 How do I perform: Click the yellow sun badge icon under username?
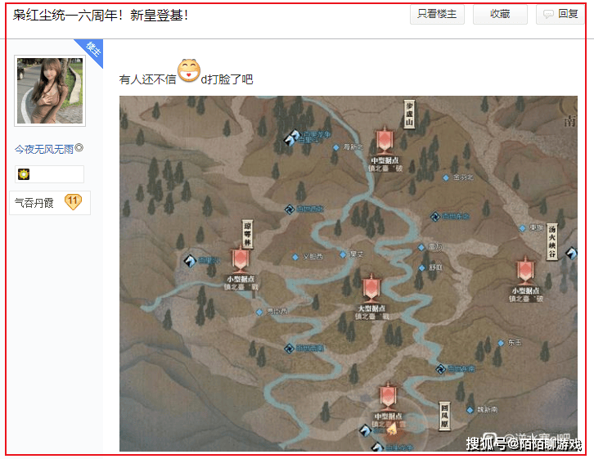[x=24, y=174]
